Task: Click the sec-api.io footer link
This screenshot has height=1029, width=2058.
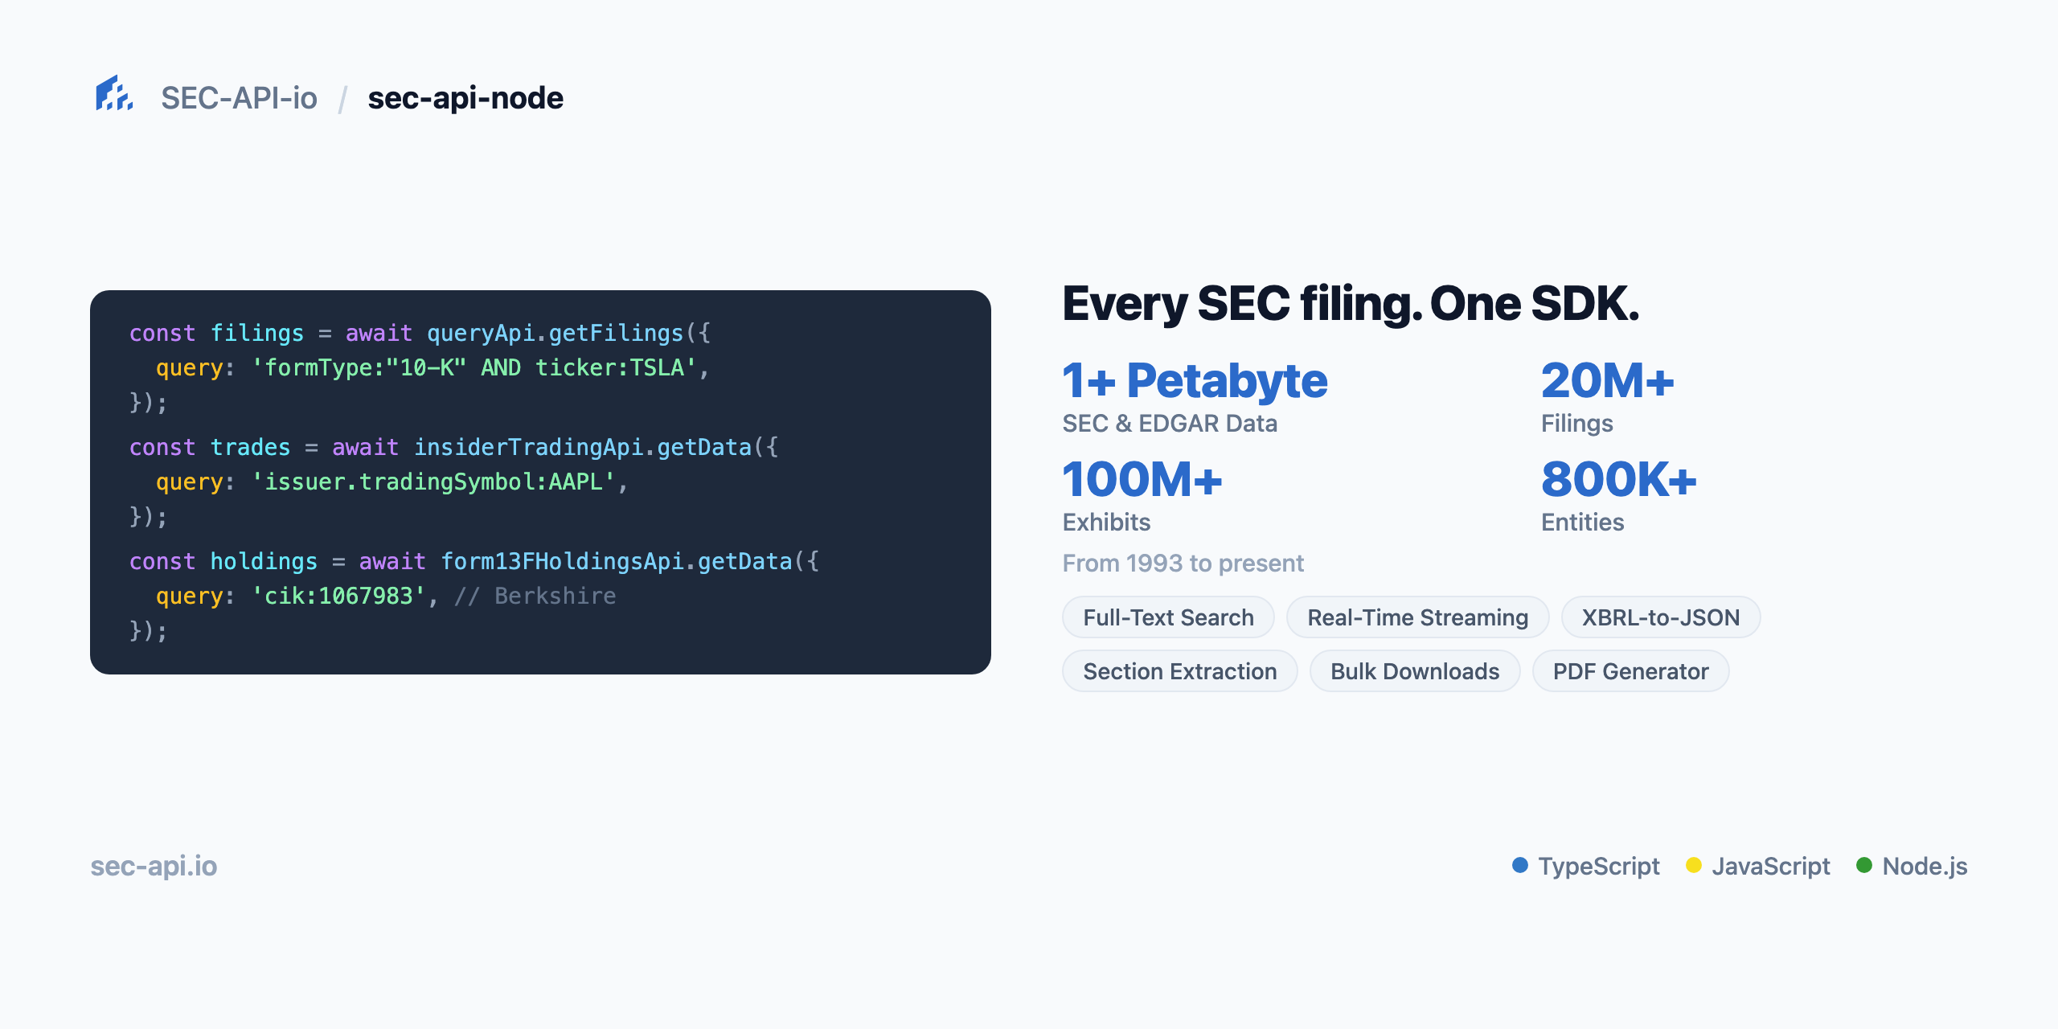Action: (154, 866)
